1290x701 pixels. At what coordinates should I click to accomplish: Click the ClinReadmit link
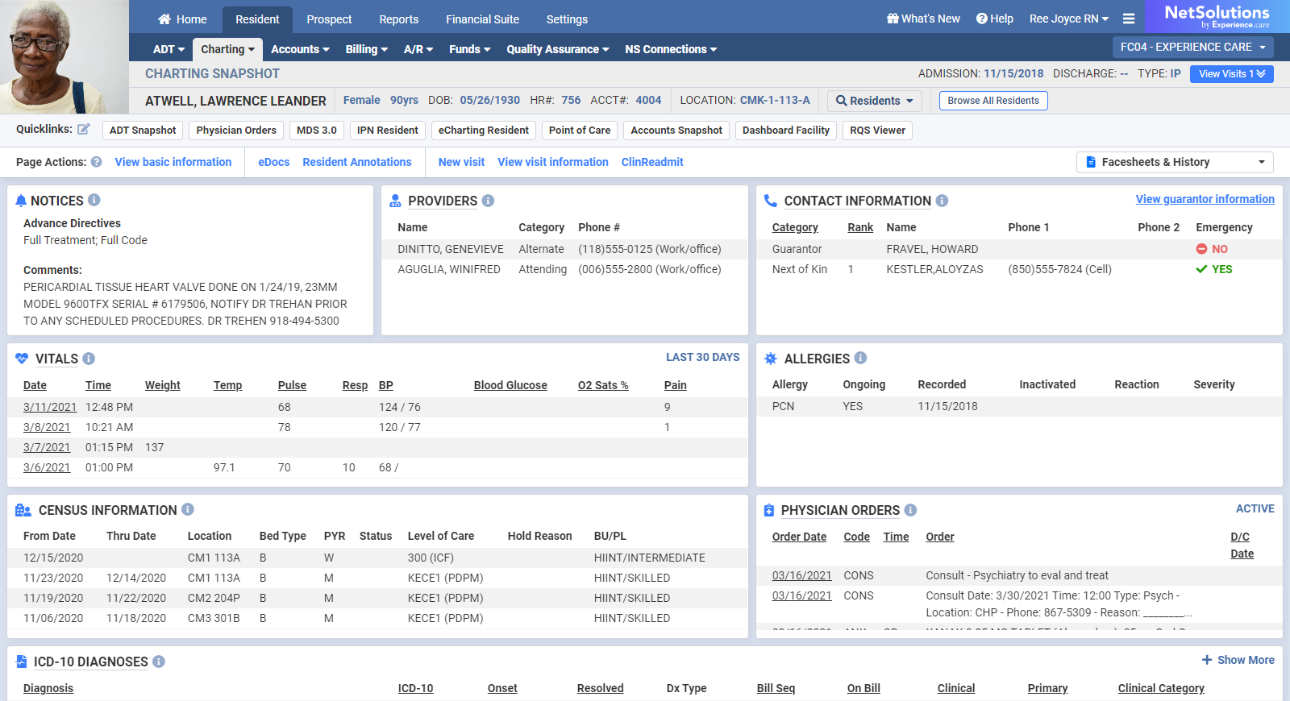coord(652,162)
